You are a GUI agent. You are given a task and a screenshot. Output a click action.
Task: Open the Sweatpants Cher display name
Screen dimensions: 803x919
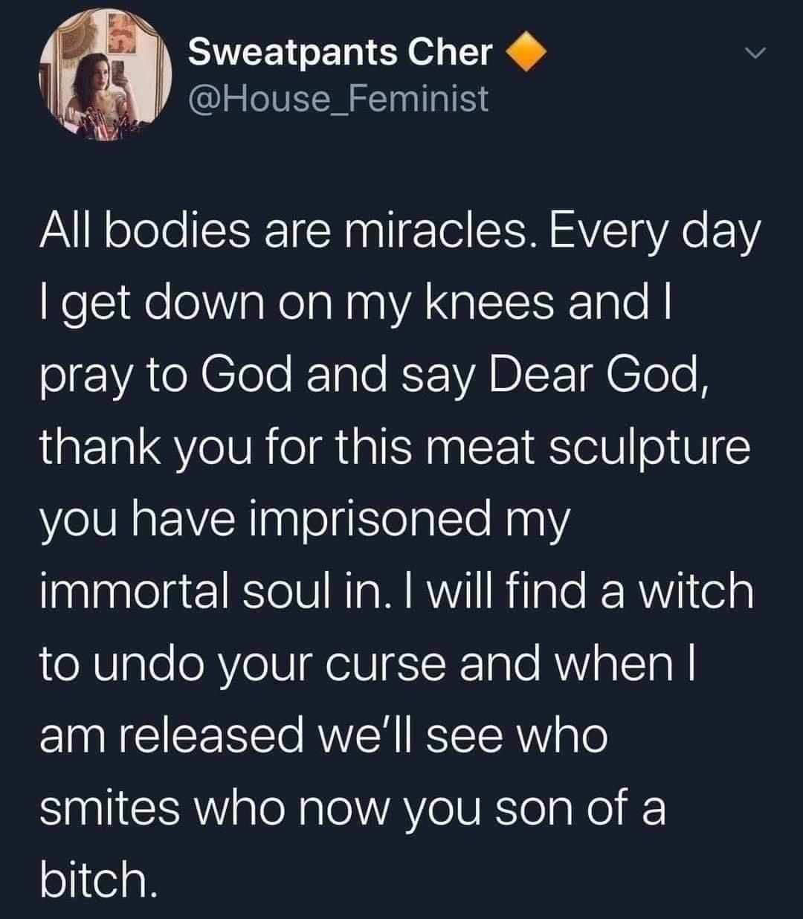coord(341,54)
